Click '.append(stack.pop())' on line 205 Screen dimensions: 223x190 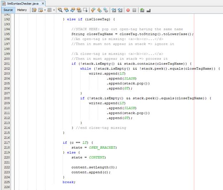tap(128, 83)
